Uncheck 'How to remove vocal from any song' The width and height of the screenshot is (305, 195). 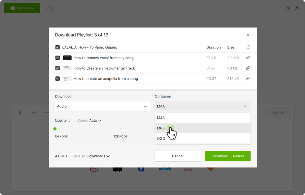(57, 58)
